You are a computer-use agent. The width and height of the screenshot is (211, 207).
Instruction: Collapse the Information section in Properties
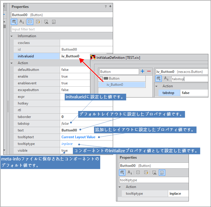[x=12, y=36]
